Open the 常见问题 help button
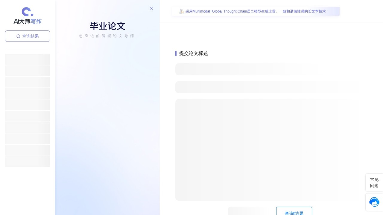 (x=374, y=182)
